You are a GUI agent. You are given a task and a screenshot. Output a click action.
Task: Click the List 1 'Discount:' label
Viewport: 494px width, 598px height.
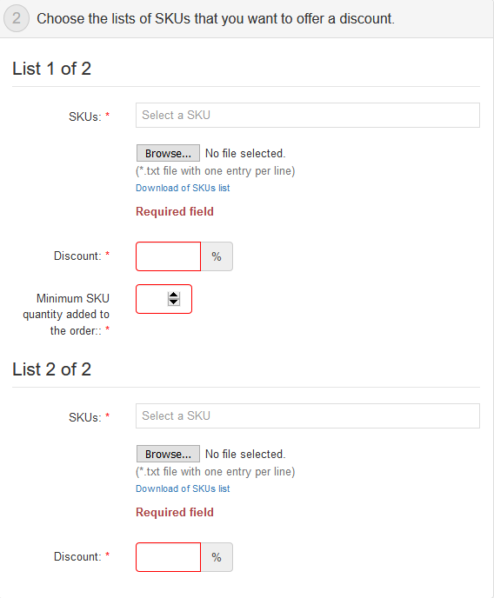tap(77, 256)
